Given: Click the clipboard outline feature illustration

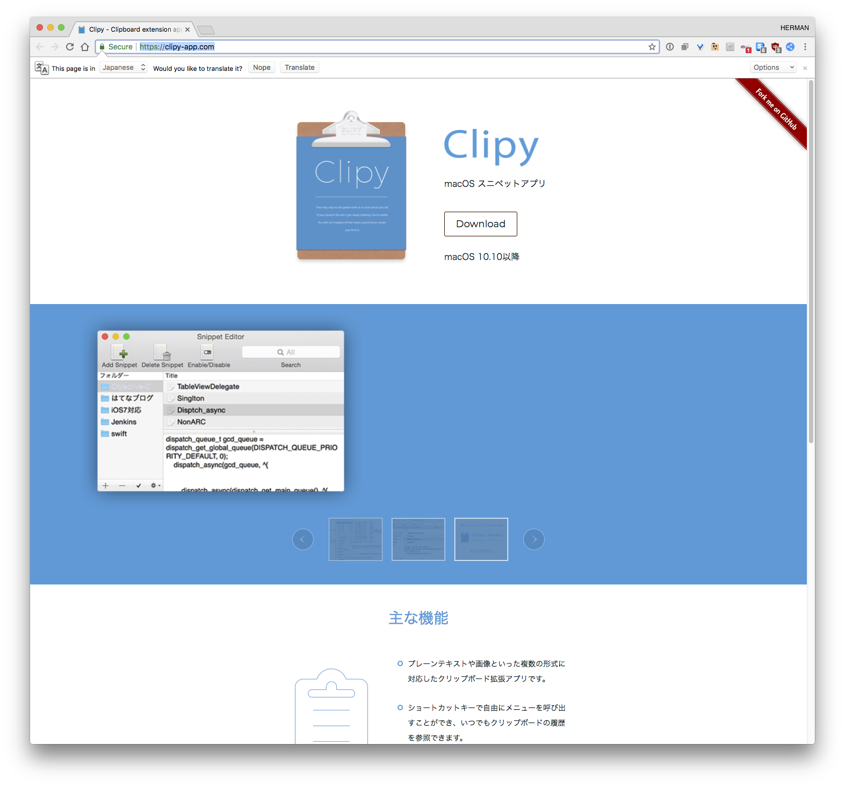Looking at the screenshot, I should [331, 706].
